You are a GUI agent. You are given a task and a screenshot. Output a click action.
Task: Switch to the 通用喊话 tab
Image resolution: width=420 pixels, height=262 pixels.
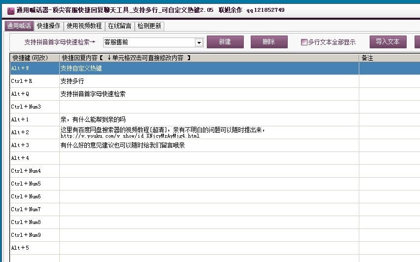point(19,26)
